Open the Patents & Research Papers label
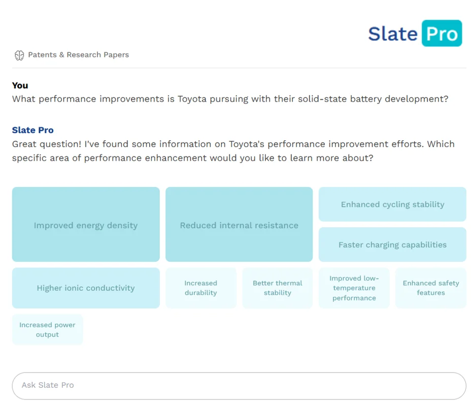 (x=78, y=55)
